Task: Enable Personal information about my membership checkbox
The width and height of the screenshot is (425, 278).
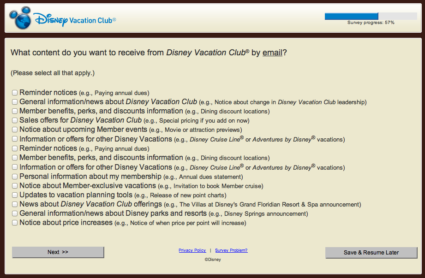Action: click(x=15, y=177)
